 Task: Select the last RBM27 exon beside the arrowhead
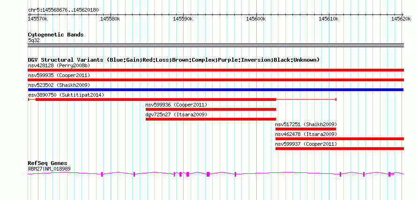(389, 174)
